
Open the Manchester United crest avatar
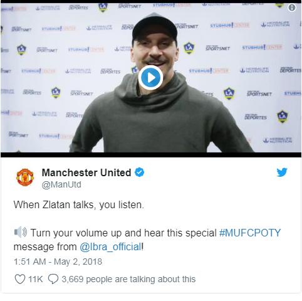tap(25, 177)
